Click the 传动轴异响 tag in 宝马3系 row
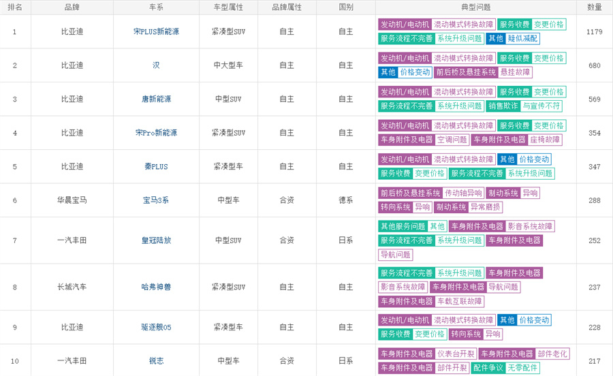613x376 pixels. [x=463, y=193]
